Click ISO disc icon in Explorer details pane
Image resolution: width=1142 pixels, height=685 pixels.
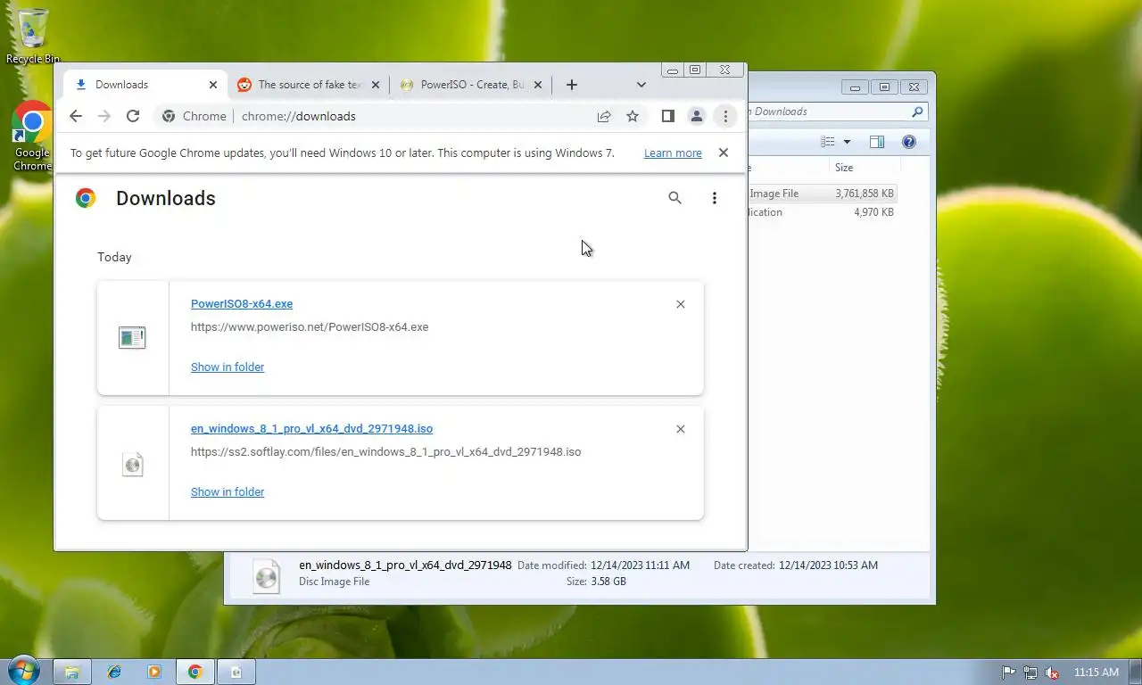coord(267,575)
